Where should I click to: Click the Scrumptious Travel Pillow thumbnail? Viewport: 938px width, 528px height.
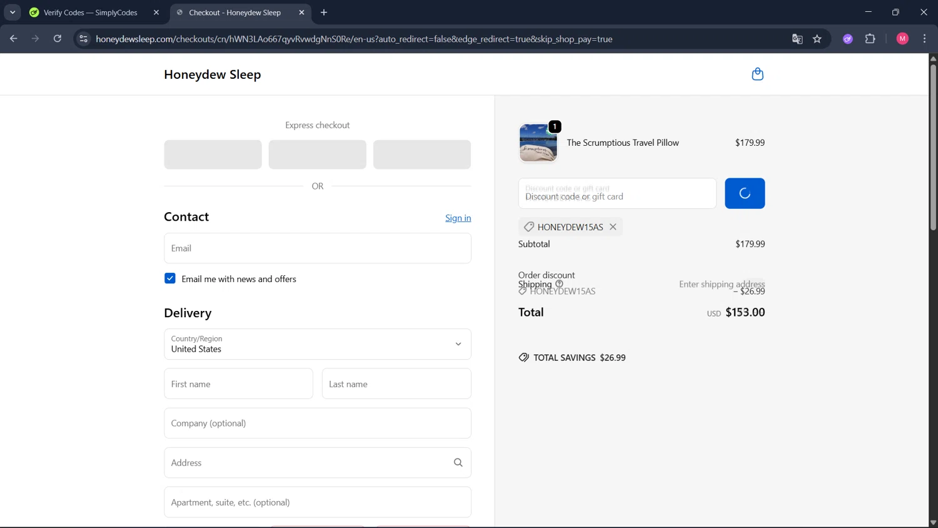(x=538, y=143)
